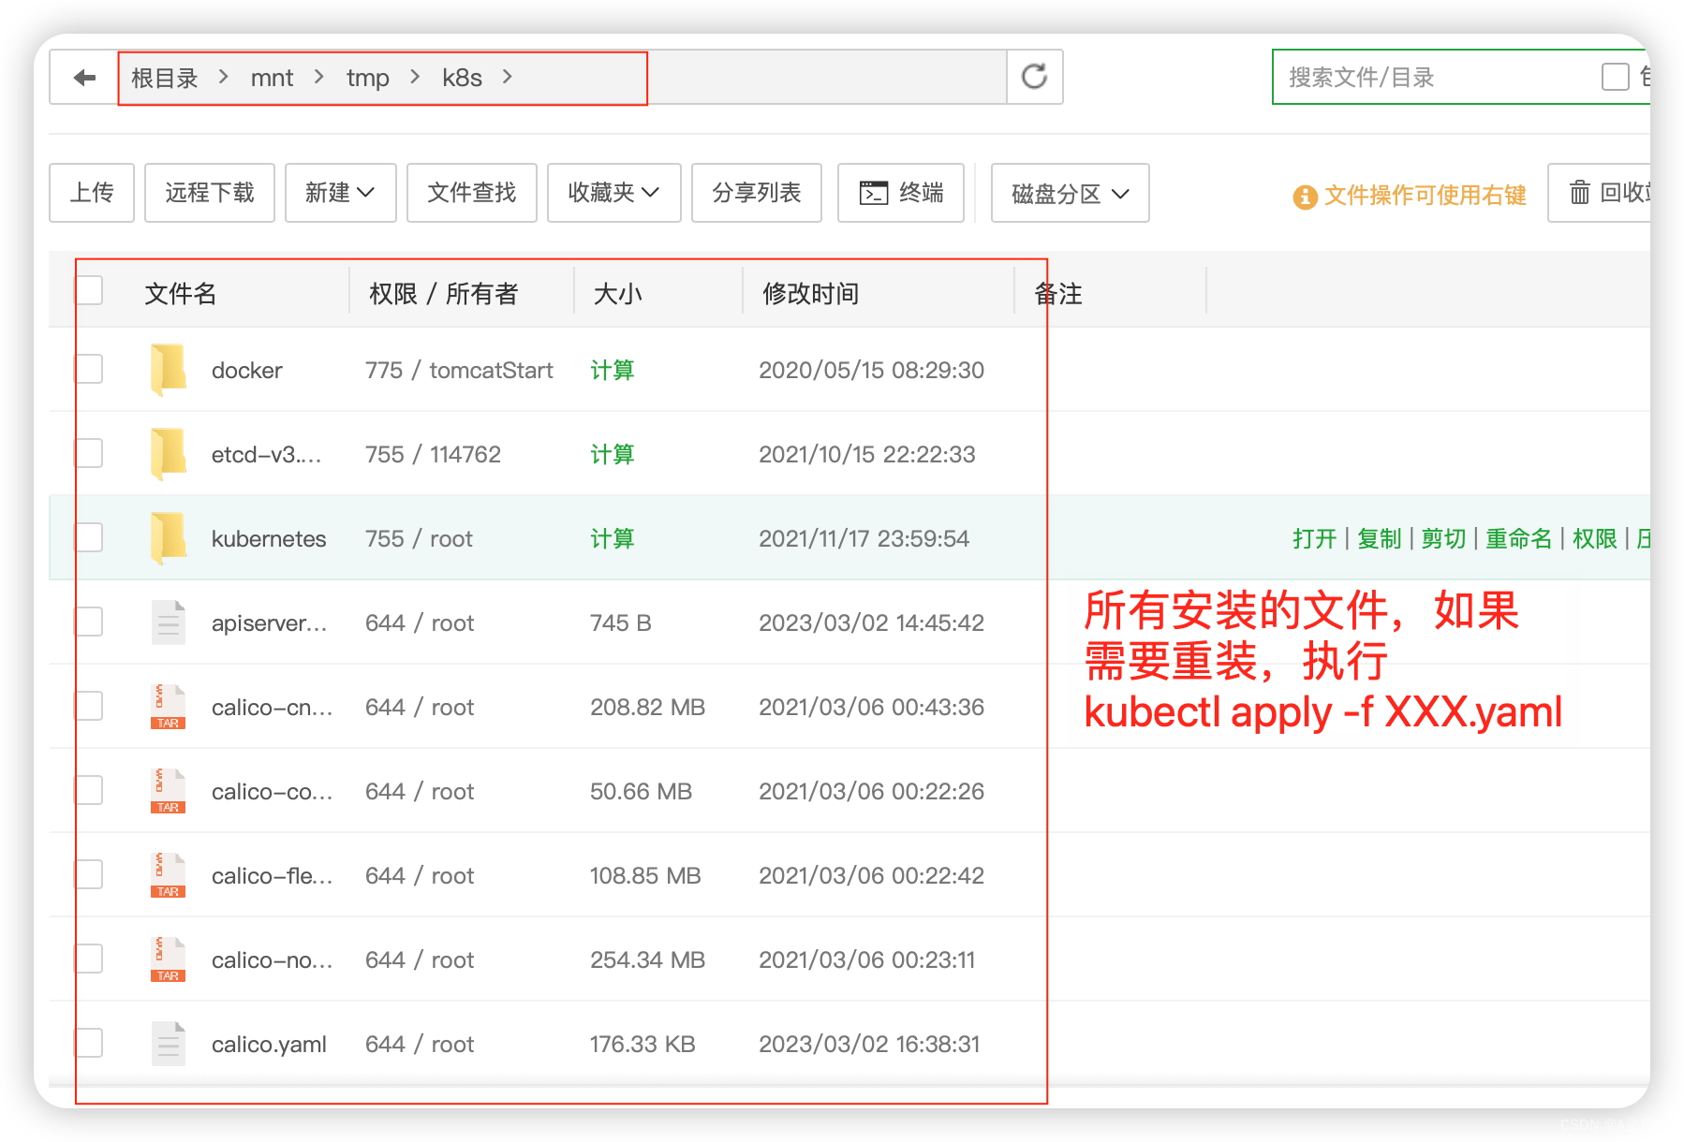The image size is (1684, 1142).
Task: Click the calico-fle TAR archive icon
Action: 169,875
